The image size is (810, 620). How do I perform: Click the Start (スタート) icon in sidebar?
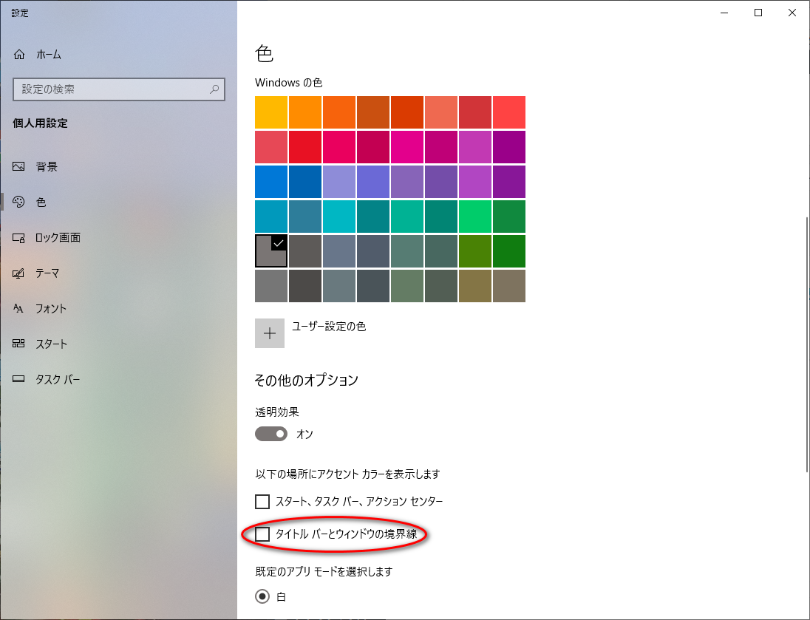coord(19,344)
